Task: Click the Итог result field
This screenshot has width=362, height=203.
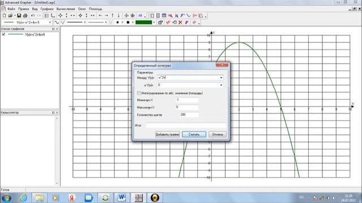Action: click(186, 125)
